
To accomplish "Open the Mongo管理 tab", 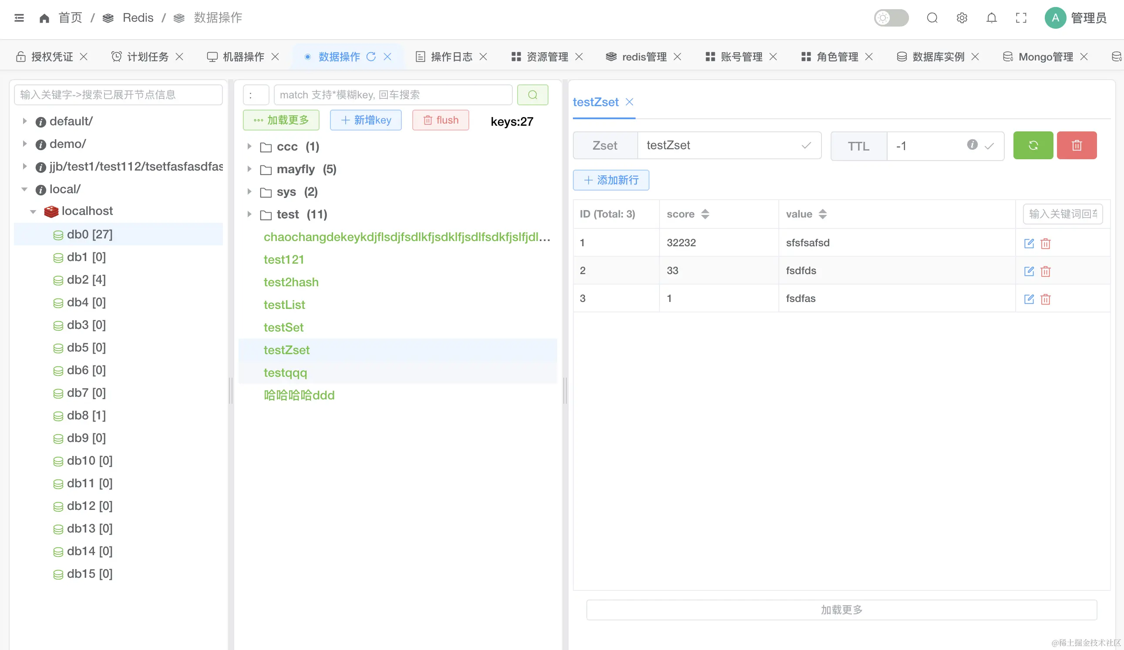I will 1045,57.
